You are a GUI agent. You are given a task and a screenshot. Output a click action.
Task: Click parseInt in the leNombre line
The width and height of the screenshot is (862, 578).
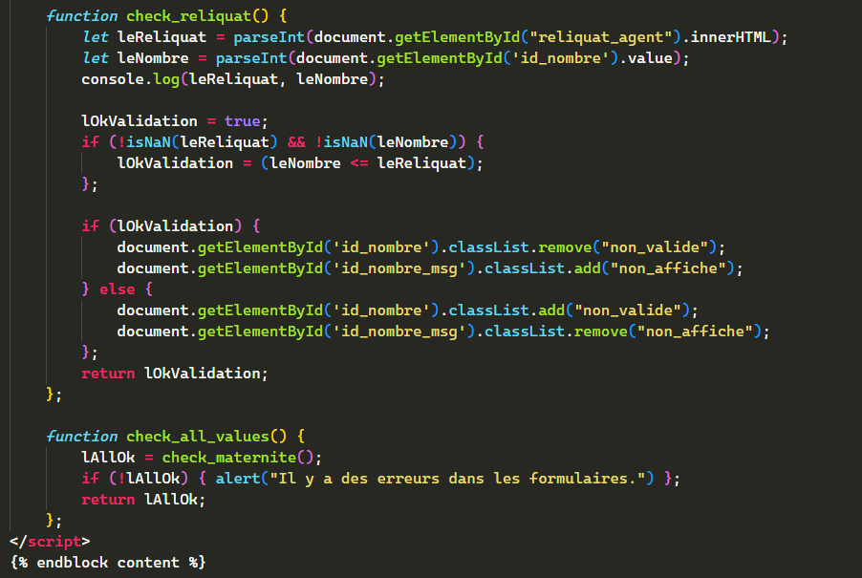[x=251, y=58]
